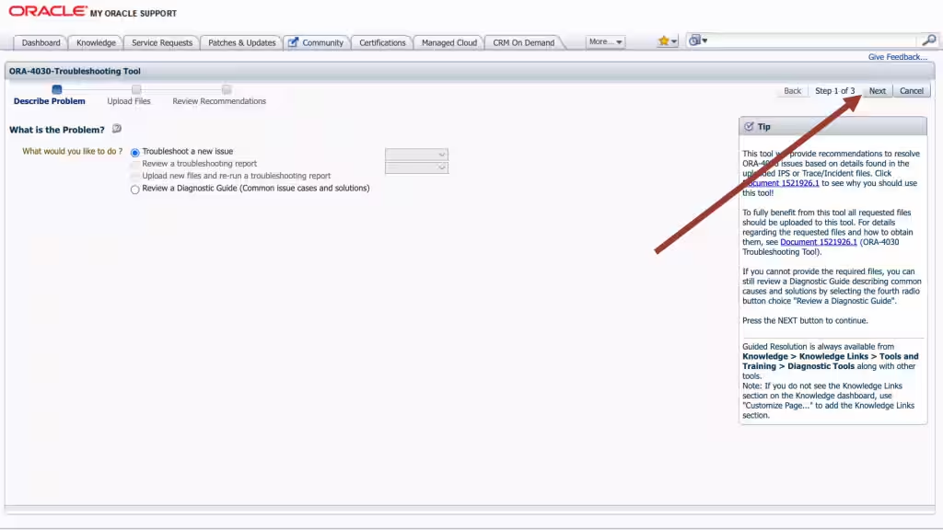Open the dropdown next to Upload new files option
Screen dimensions: 943x530
click(416, 167)
